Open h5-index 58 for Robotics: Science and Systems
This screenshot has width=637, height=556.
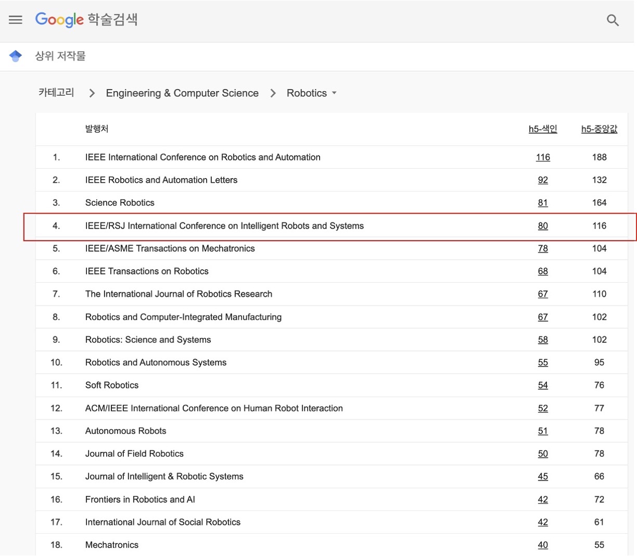[x=543, y=339]
